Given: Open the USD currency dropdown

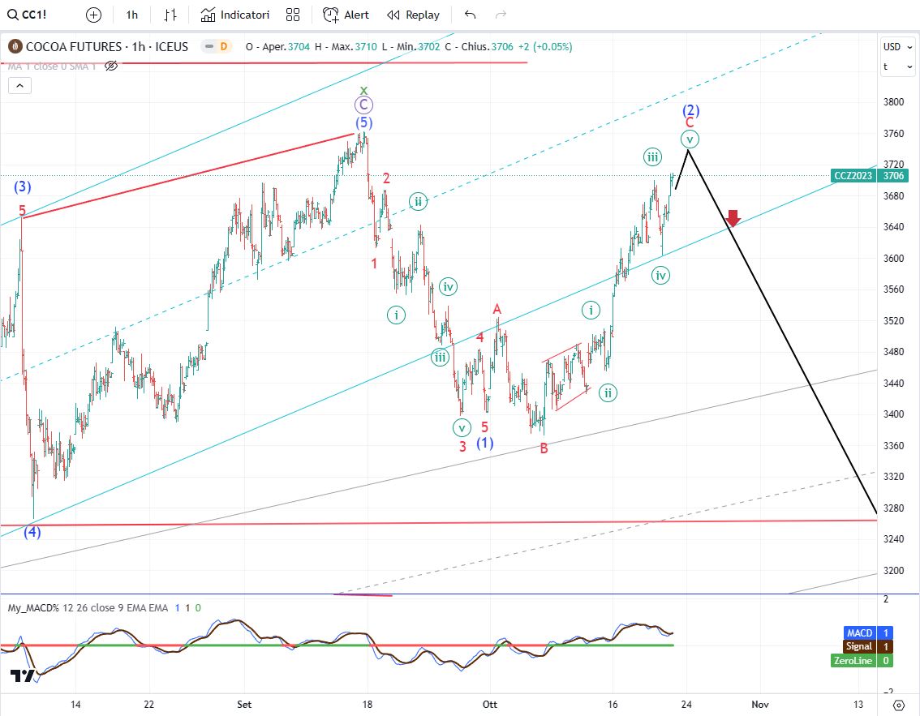Looking at the screenshot, I should 898,47.
